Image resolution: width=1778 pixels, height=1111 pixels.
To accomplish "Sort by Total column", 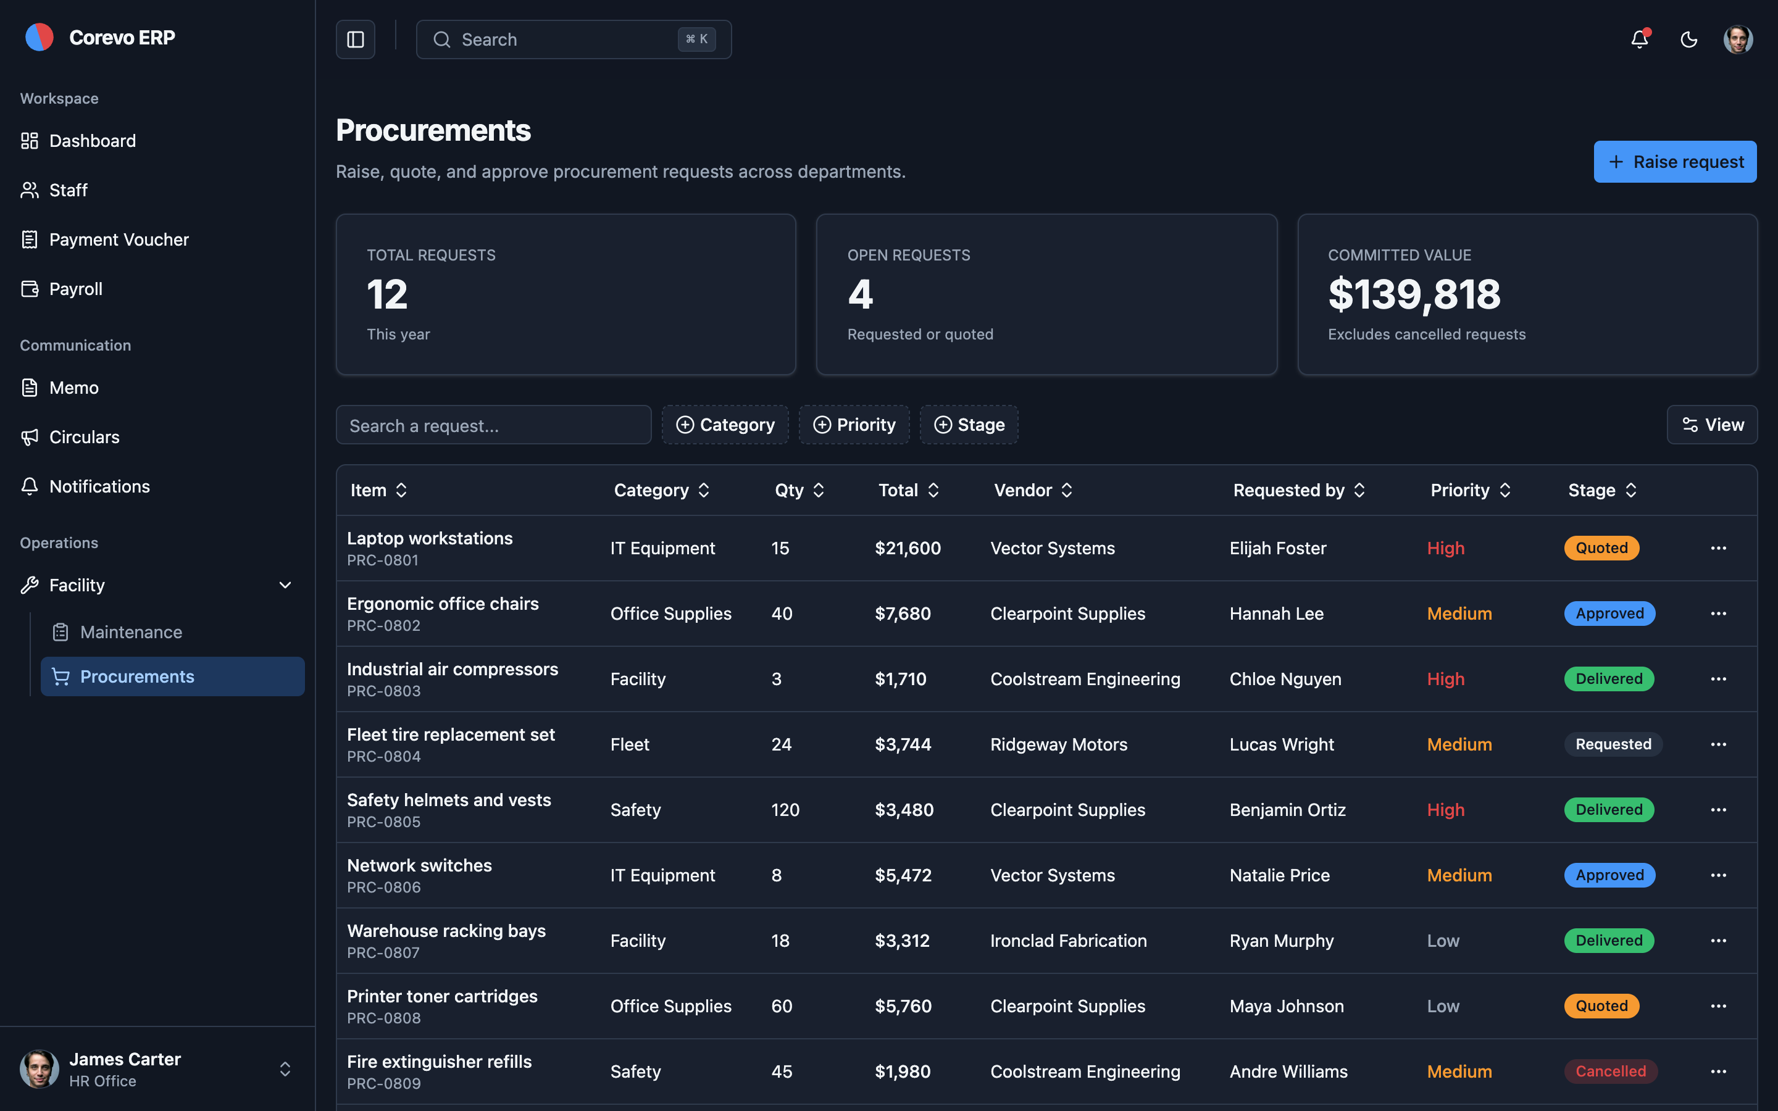I will (x=909, y=490).
